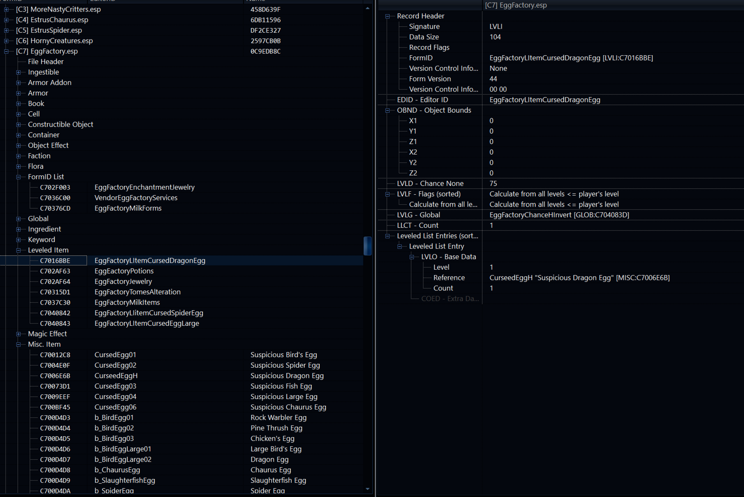Collapse the Leveled Item group
Screen dimensions: 744x497
(18, 250)
